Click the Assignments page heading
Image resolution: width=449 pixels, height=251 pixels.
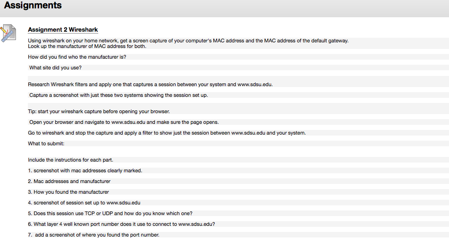(33, 5)
